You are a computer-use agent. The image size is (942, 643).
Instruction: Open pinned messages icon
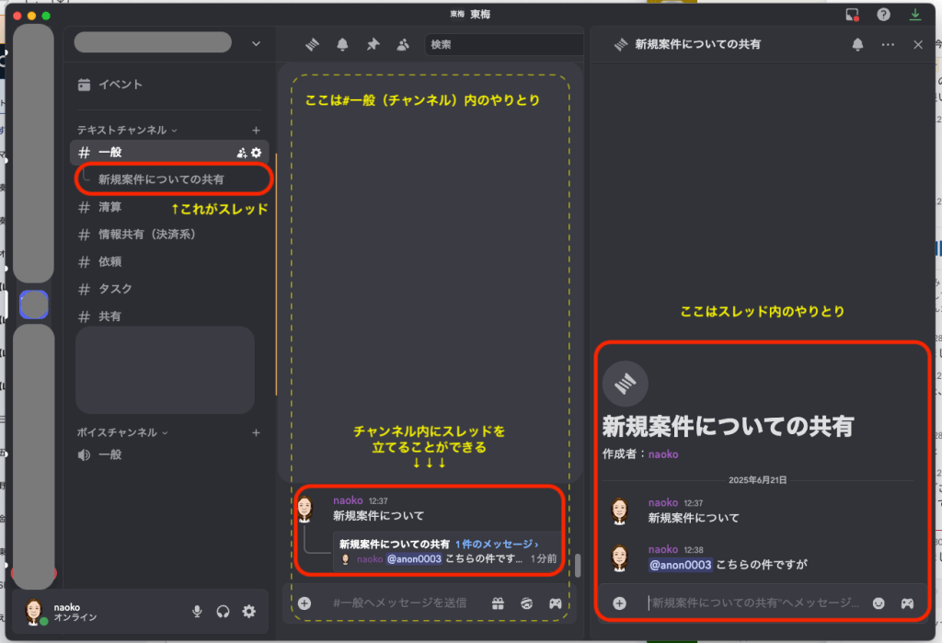[373, 44]
